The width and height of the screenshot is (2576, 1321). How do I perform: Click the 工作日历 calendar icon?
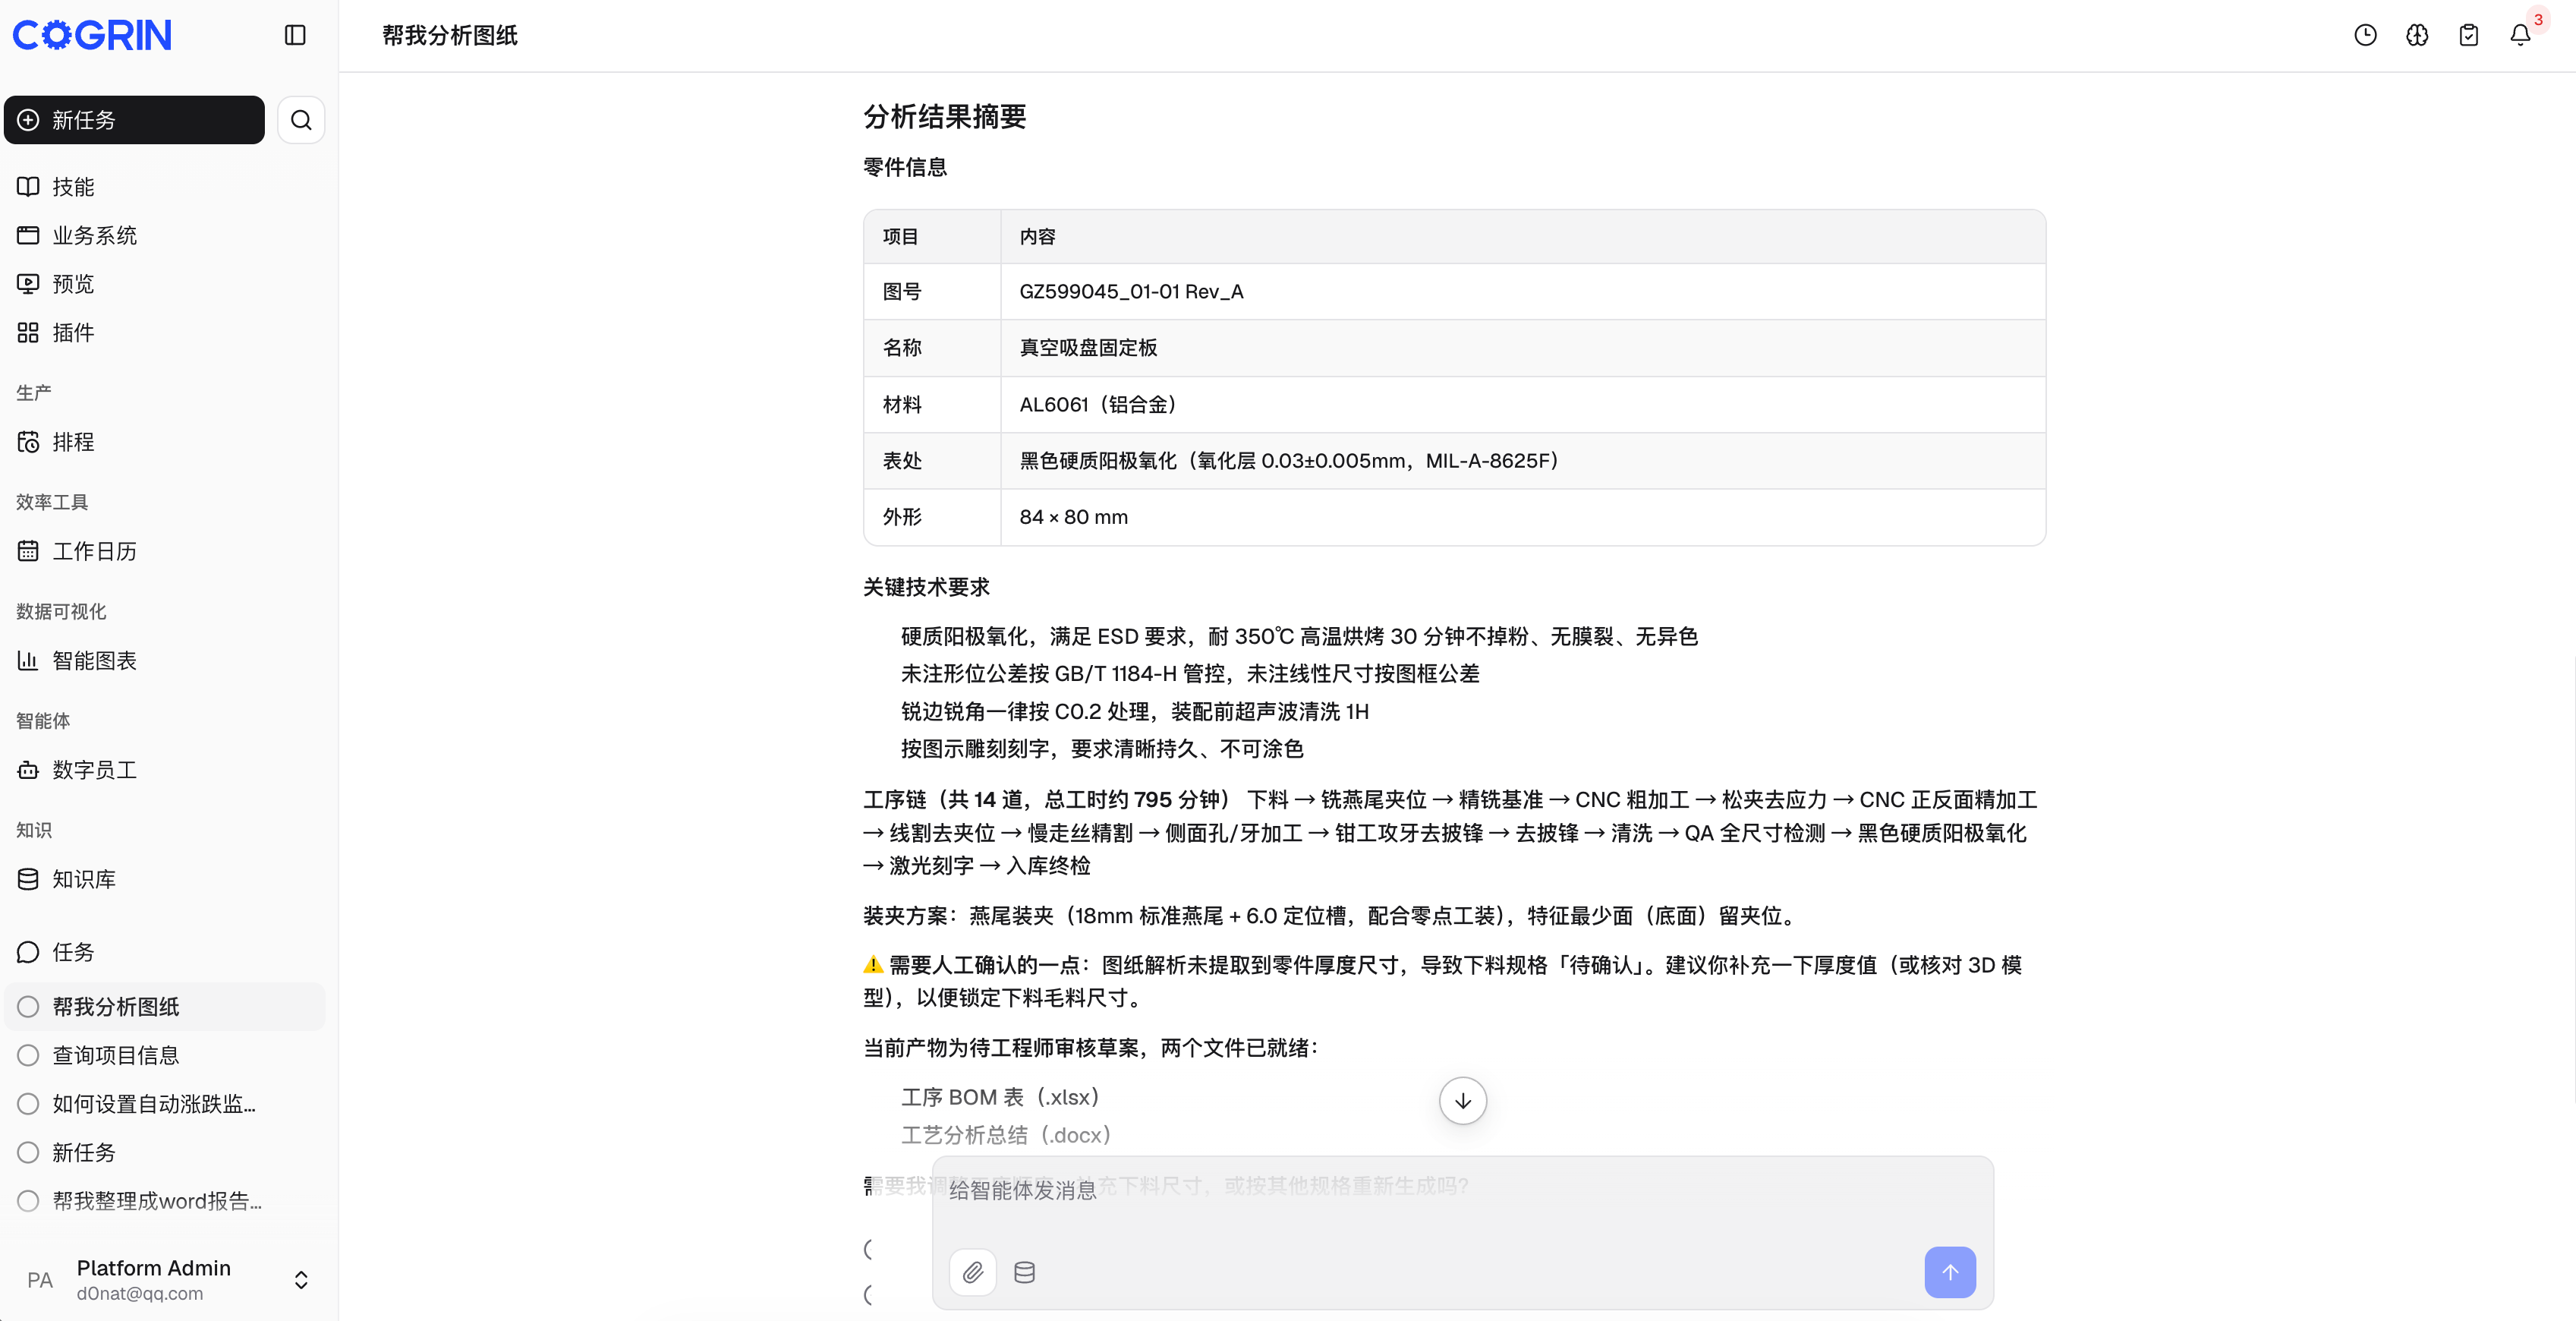pyautogui.click(x=28, y=551)
